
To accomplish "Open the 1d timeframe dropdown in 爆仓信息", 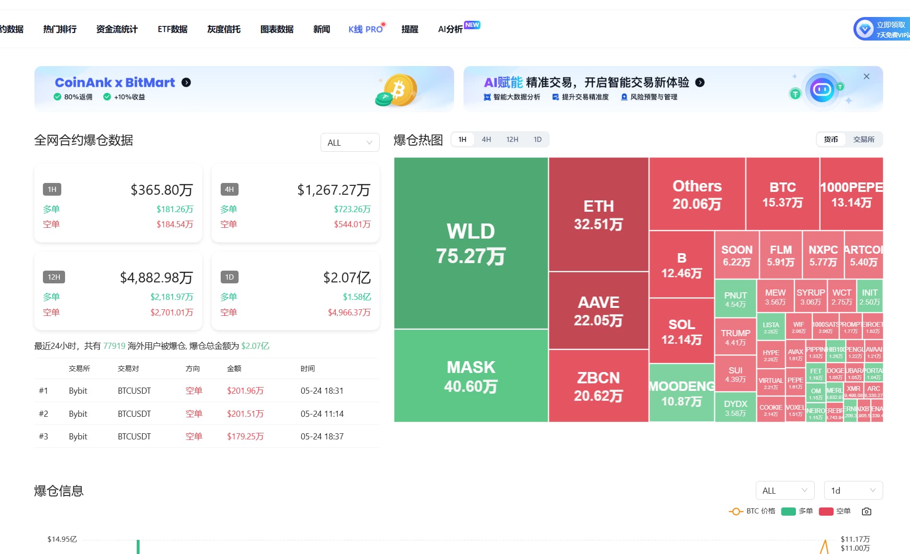I will (852, 490).
